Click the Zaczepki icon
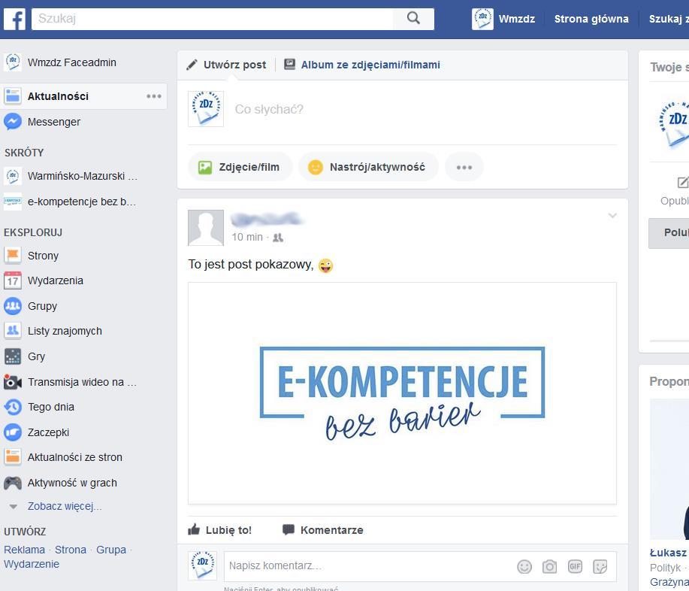689x591 pixels. pyautogui.click(x=13, y=432)
